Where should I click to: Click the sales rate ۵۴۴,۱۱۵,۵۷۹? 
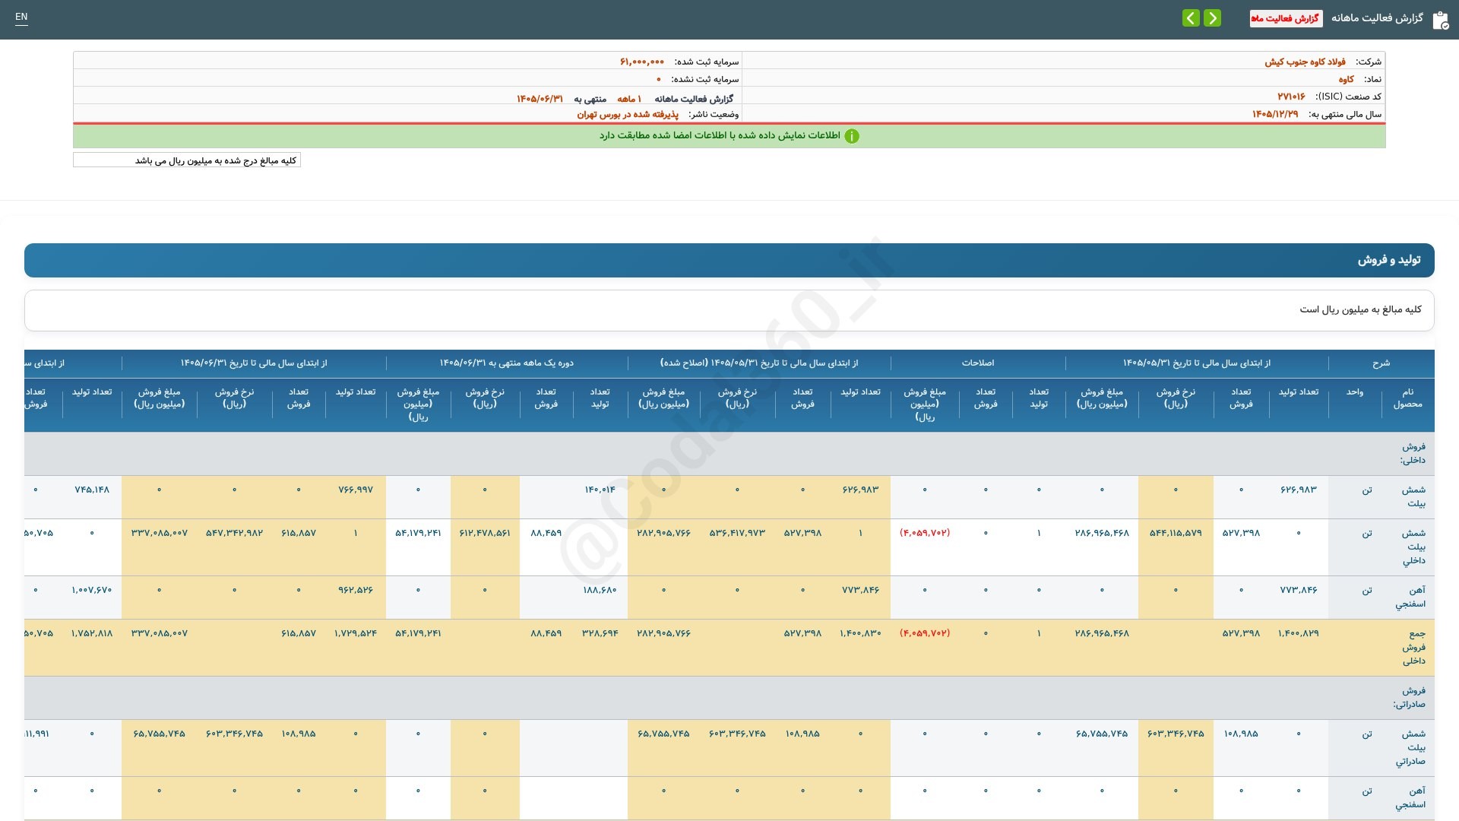[x=1176, y=533]
